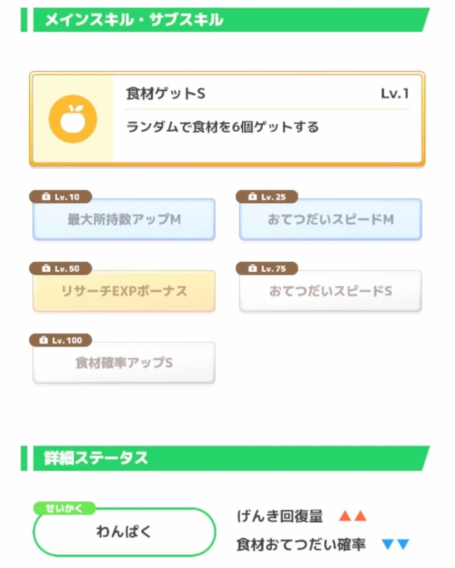Click the Lv.50 lock badge

[x=61, y=269]
